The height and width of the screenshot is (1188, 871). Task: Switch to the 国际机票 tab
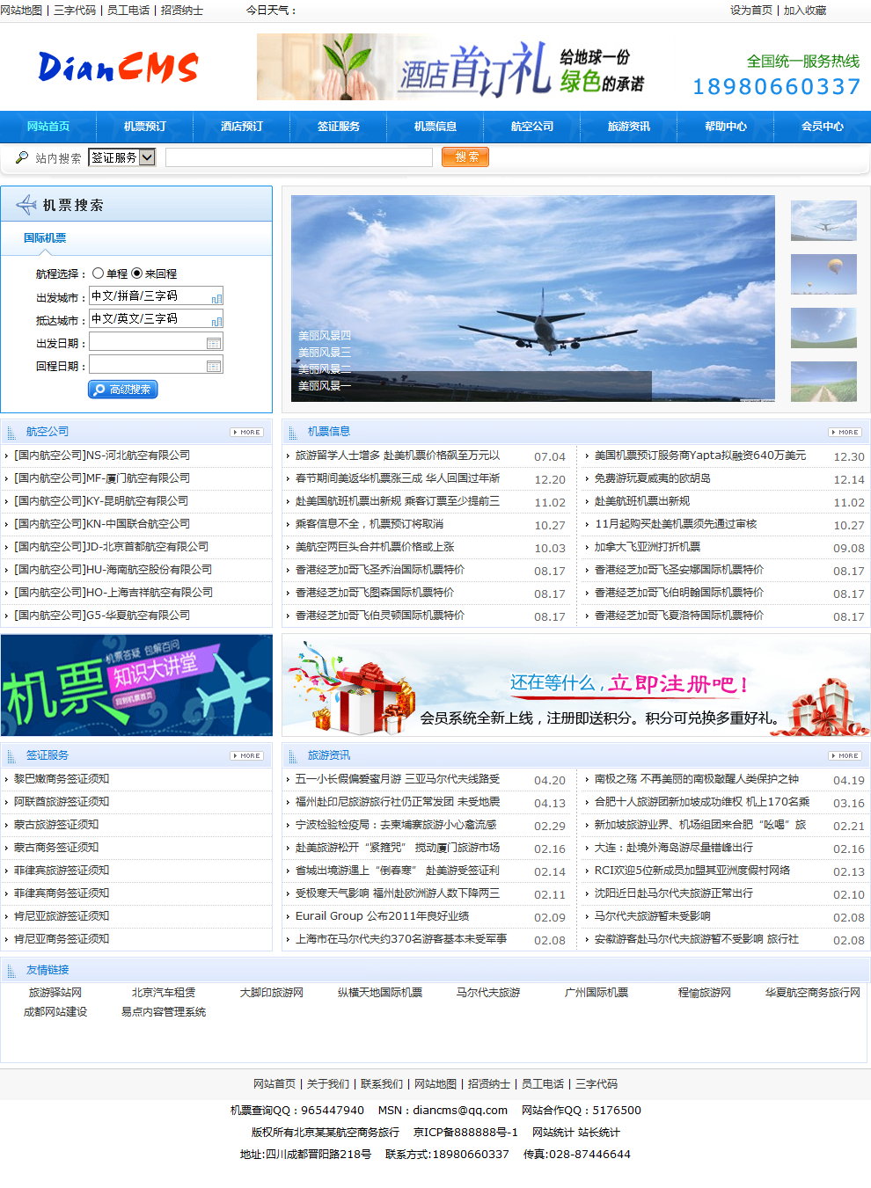45,238
